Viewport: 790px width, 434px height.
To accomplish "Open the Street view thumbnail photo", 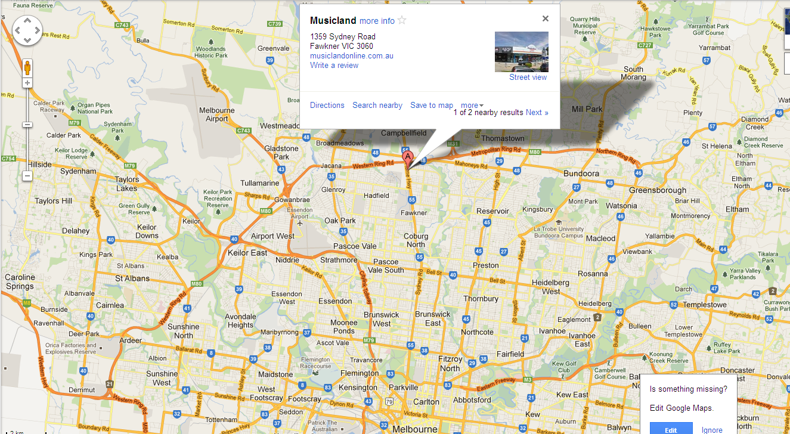I will pos(522,52).
